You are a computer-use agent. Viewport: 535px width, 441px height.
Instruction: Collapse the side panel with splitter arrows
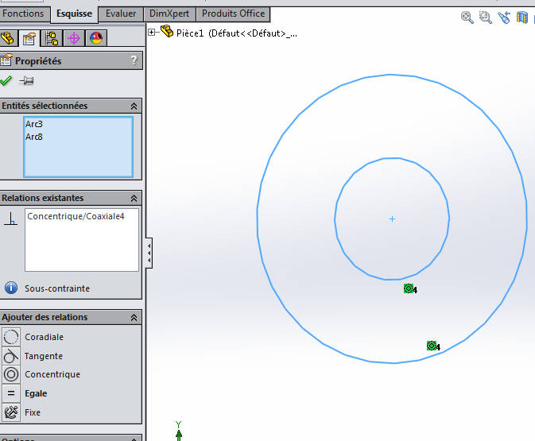coord(149,253)
